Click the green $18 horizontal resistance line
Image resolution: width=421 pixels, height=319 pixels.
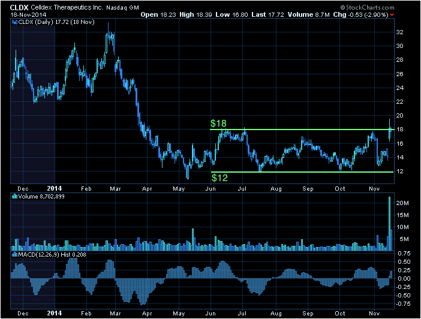tap(302, 130)
